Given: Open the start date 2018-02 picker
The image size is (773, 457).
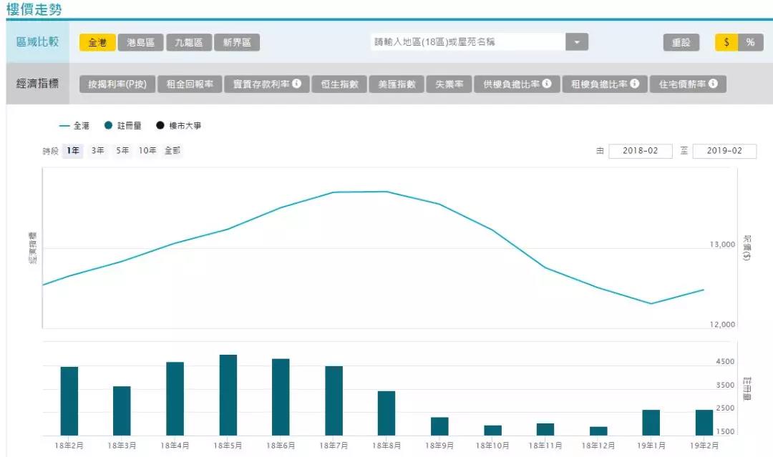Looking at the screenshot, I should [x=640, y=151].
